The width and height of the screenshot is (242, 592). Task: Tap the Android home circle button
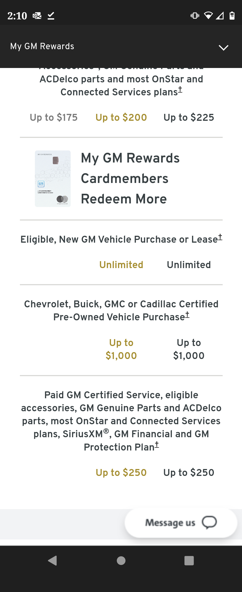[x=121, y=561]
